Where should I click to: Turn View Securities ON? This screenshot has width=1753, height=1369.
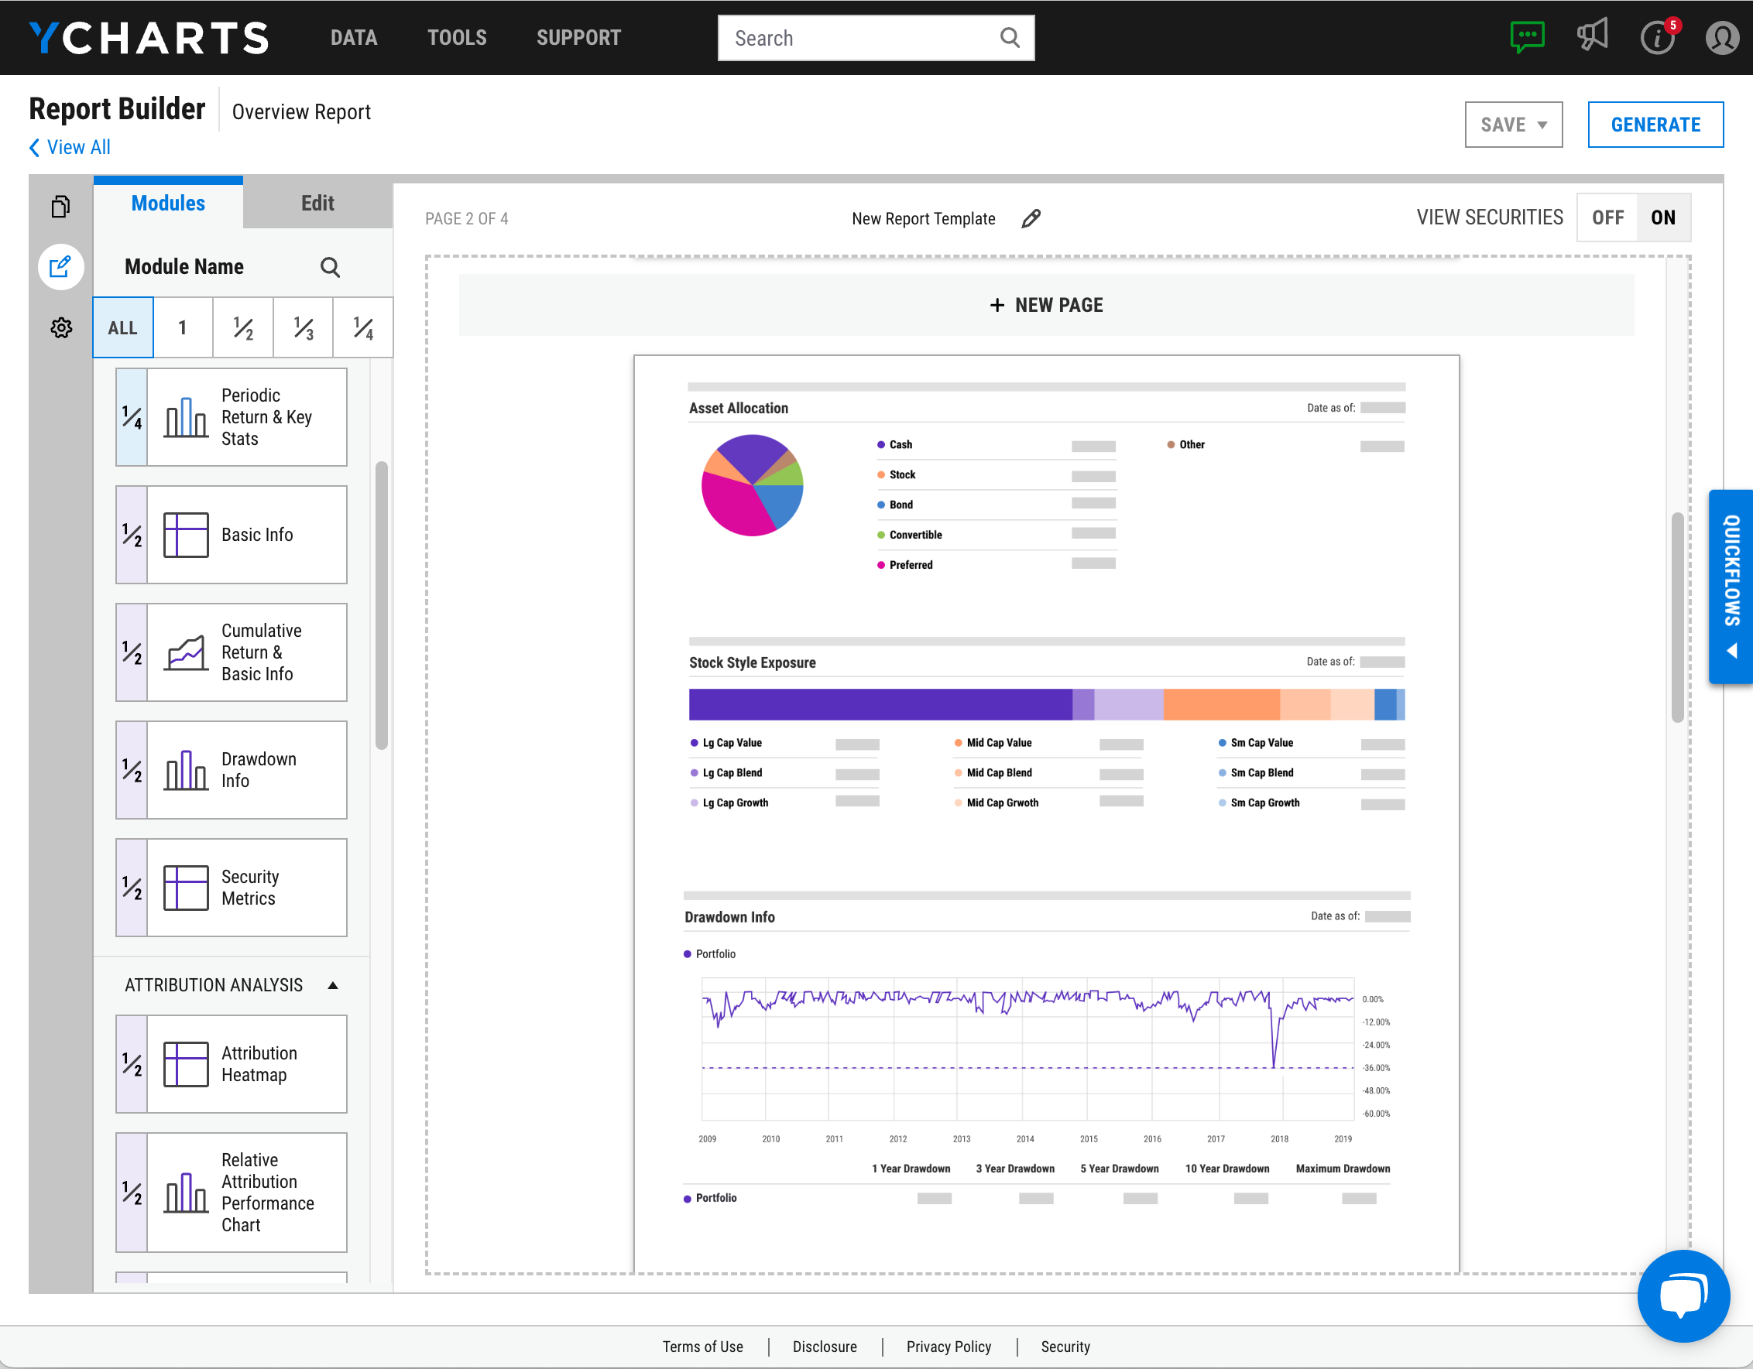[x=1662, y=217]
